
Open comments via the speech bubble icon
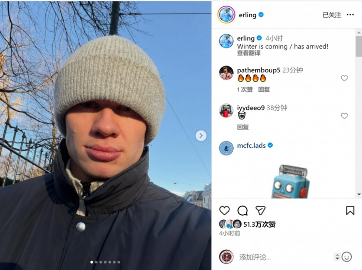(242, 210)
